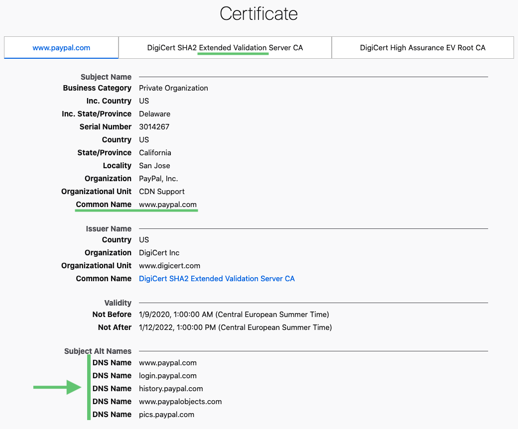This screenshot has width=518, height=429.
Task: Click the "Inc. State/Province" field label
Action: (97, 114)
